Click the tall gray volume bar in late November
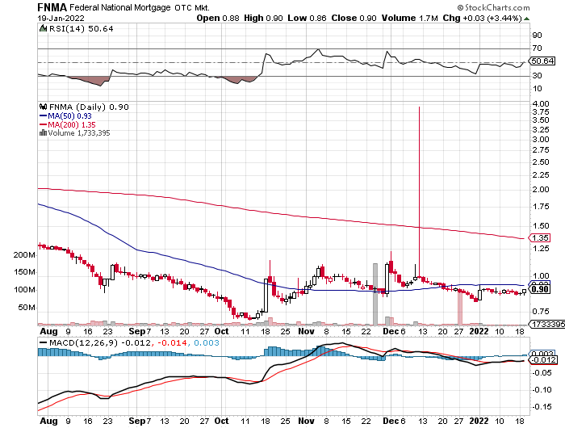Image resolution: width=565 pixels, height=428 pixels. tap(375, 294)
